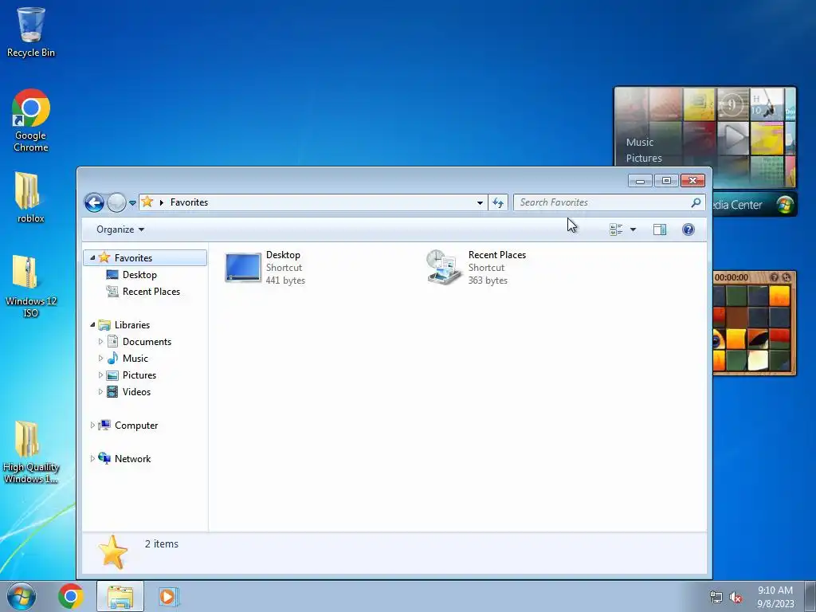Open the Organize menu
This screenshot has height=612, width=816.
pos(120,229)
